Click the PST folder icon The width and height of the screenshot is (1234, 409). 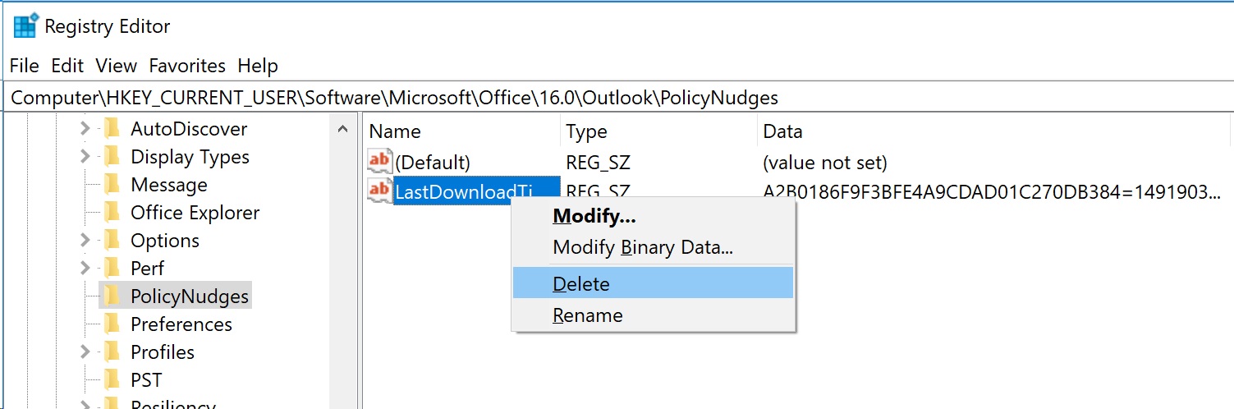[112, 380]
